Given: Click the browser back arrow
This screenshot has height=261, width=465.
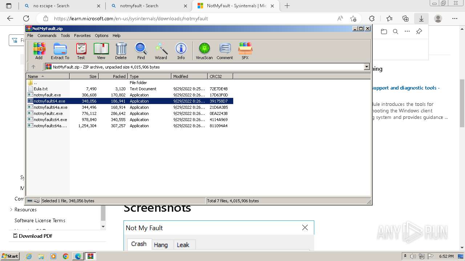Looking at the screenshot, I should click(x=10, y=18).
